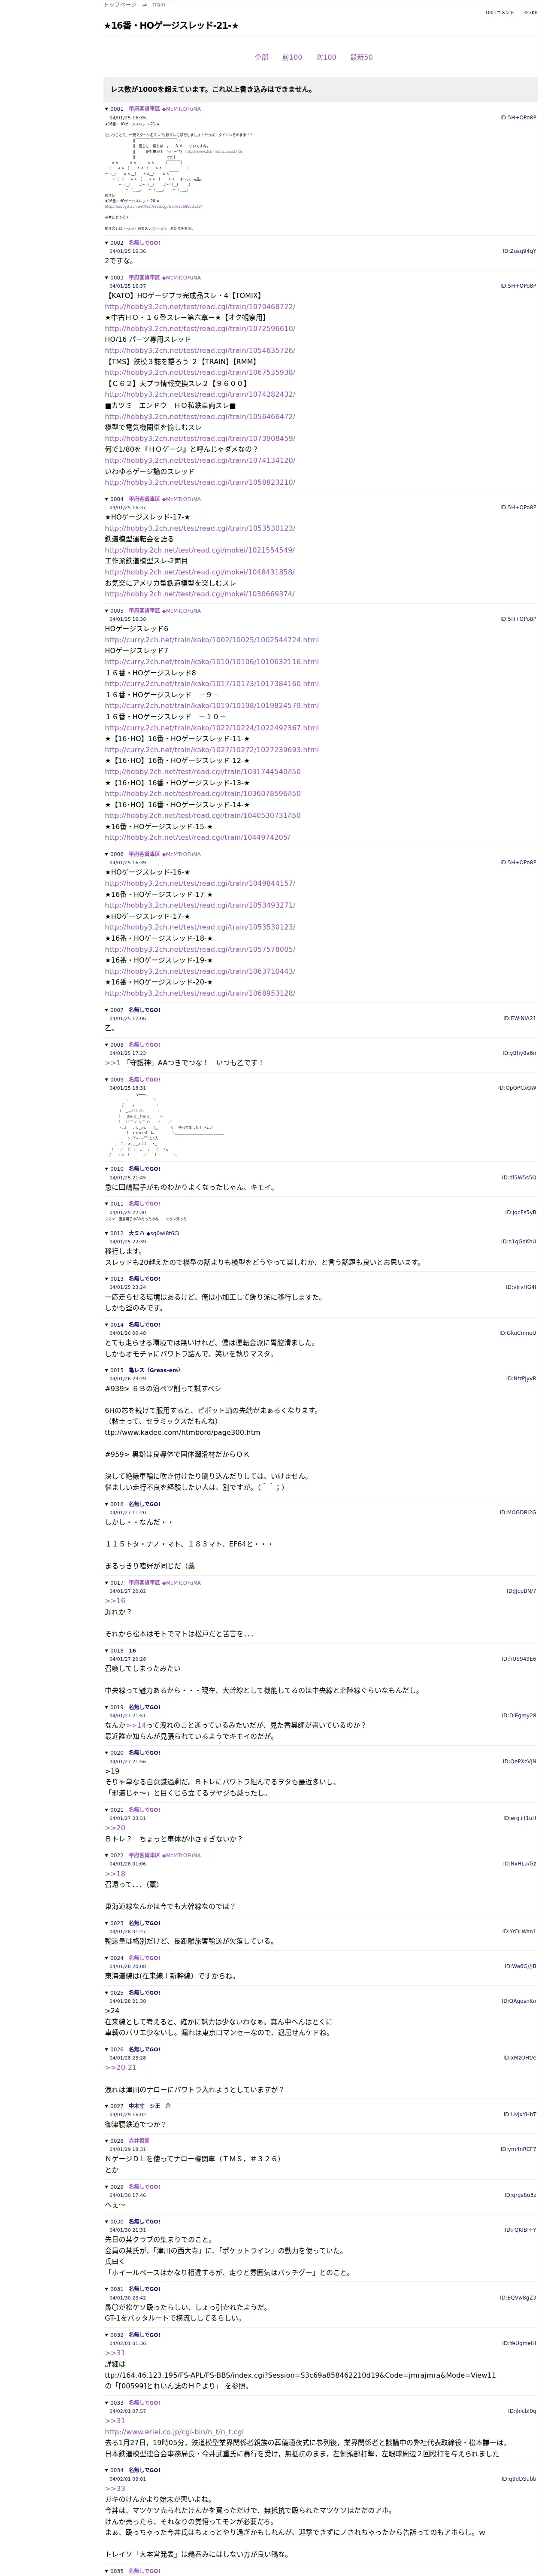Open the 全部 navigation link
The height and width of the screenshot is (2576, 551).
click(261, 58)
